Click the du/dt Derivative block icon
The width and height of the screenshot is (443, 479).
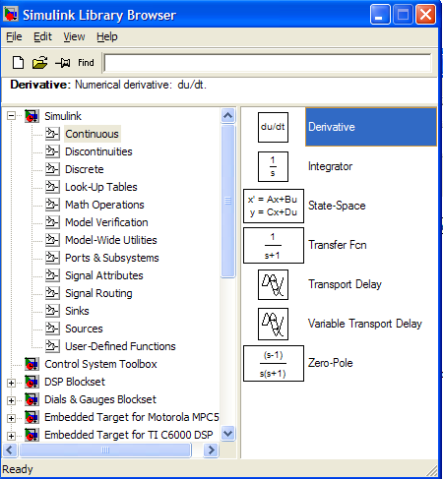(x=273, y=127)
